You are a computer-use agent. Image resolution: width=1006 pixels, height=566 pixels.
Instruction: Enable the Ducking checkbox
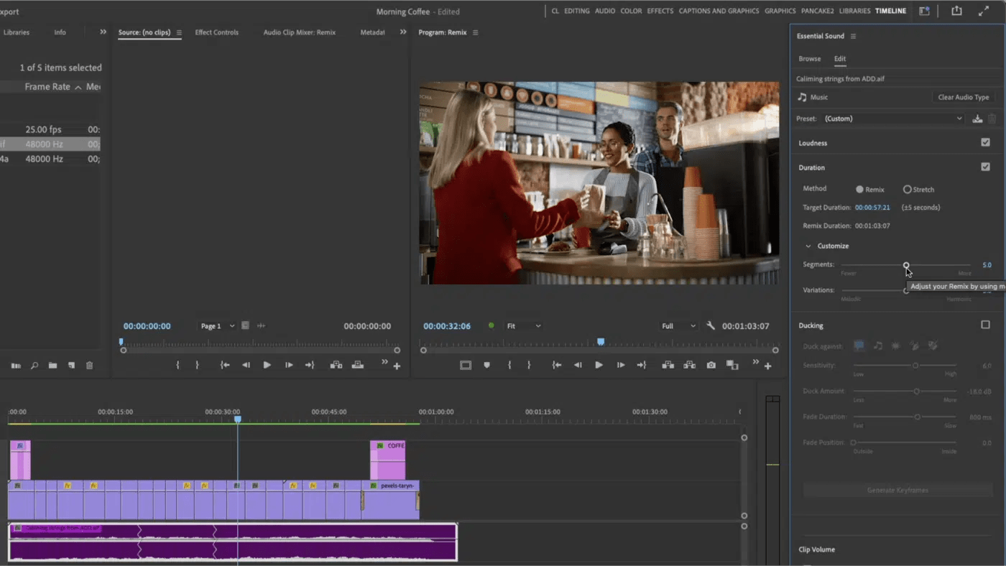coord(985,325)
